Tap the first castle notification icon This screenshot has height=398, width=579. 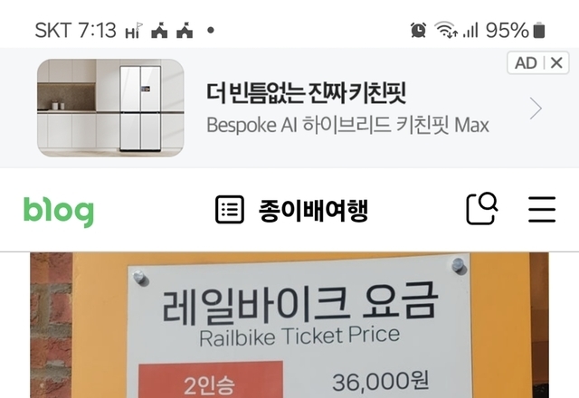coord(159,30)
